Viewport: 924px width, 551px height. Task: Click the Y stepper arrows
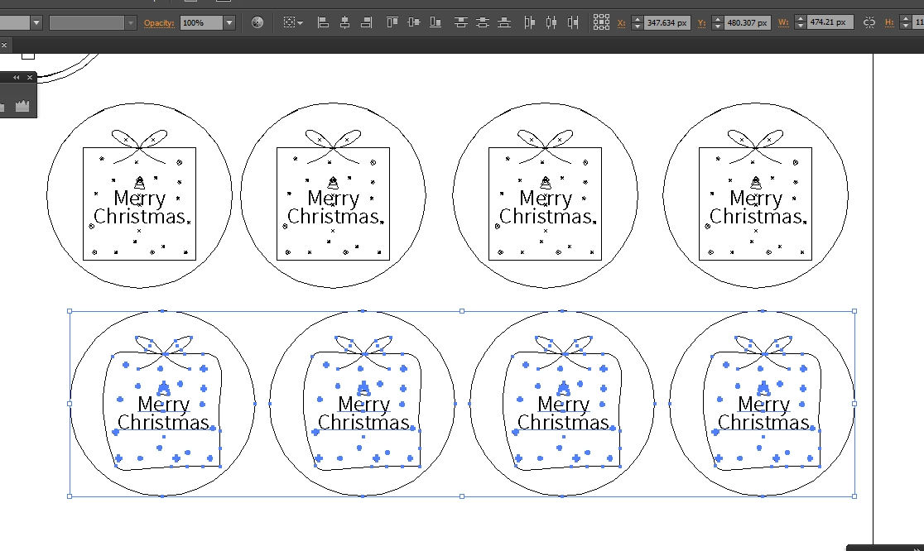tap(717, 23)
